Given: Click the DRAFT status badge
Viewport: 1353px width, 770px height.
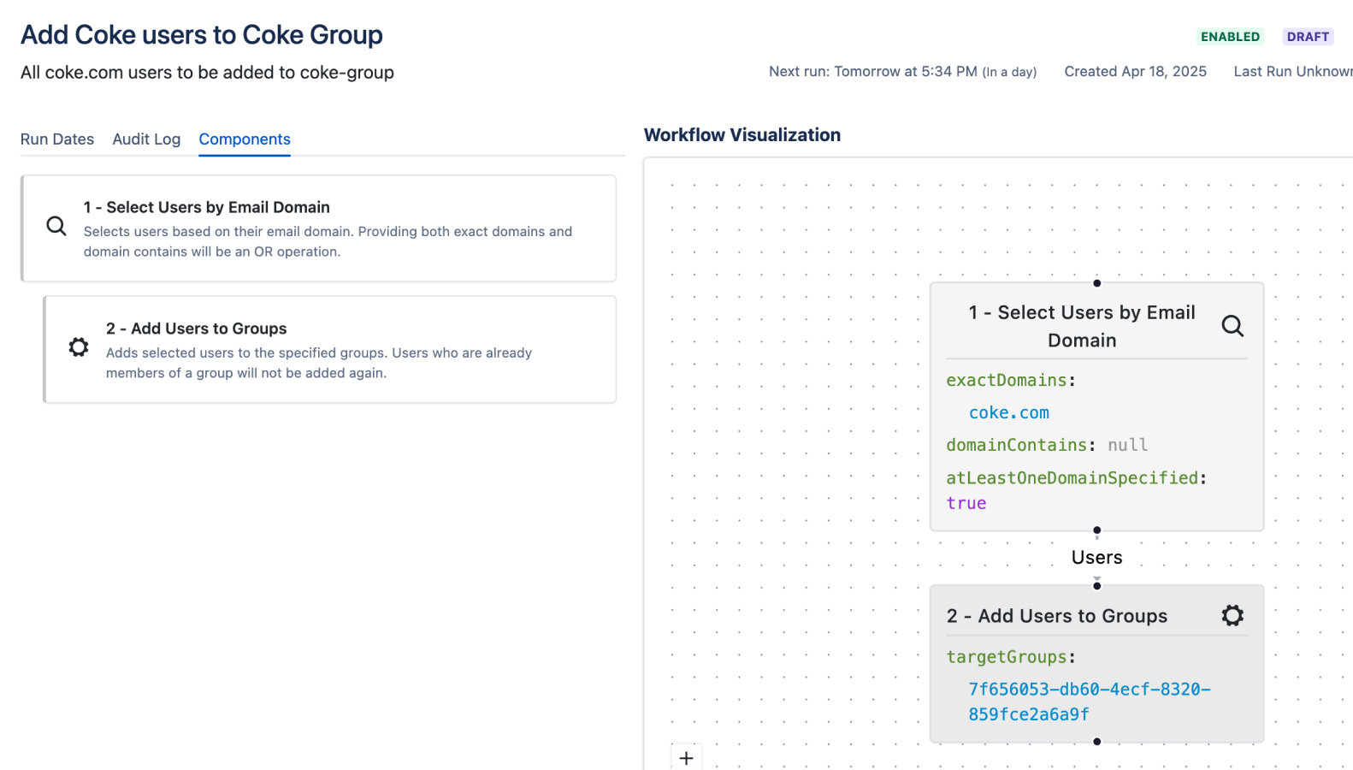Looking at the screenshot, I should pyautogui.click(x=1308, y=37).
